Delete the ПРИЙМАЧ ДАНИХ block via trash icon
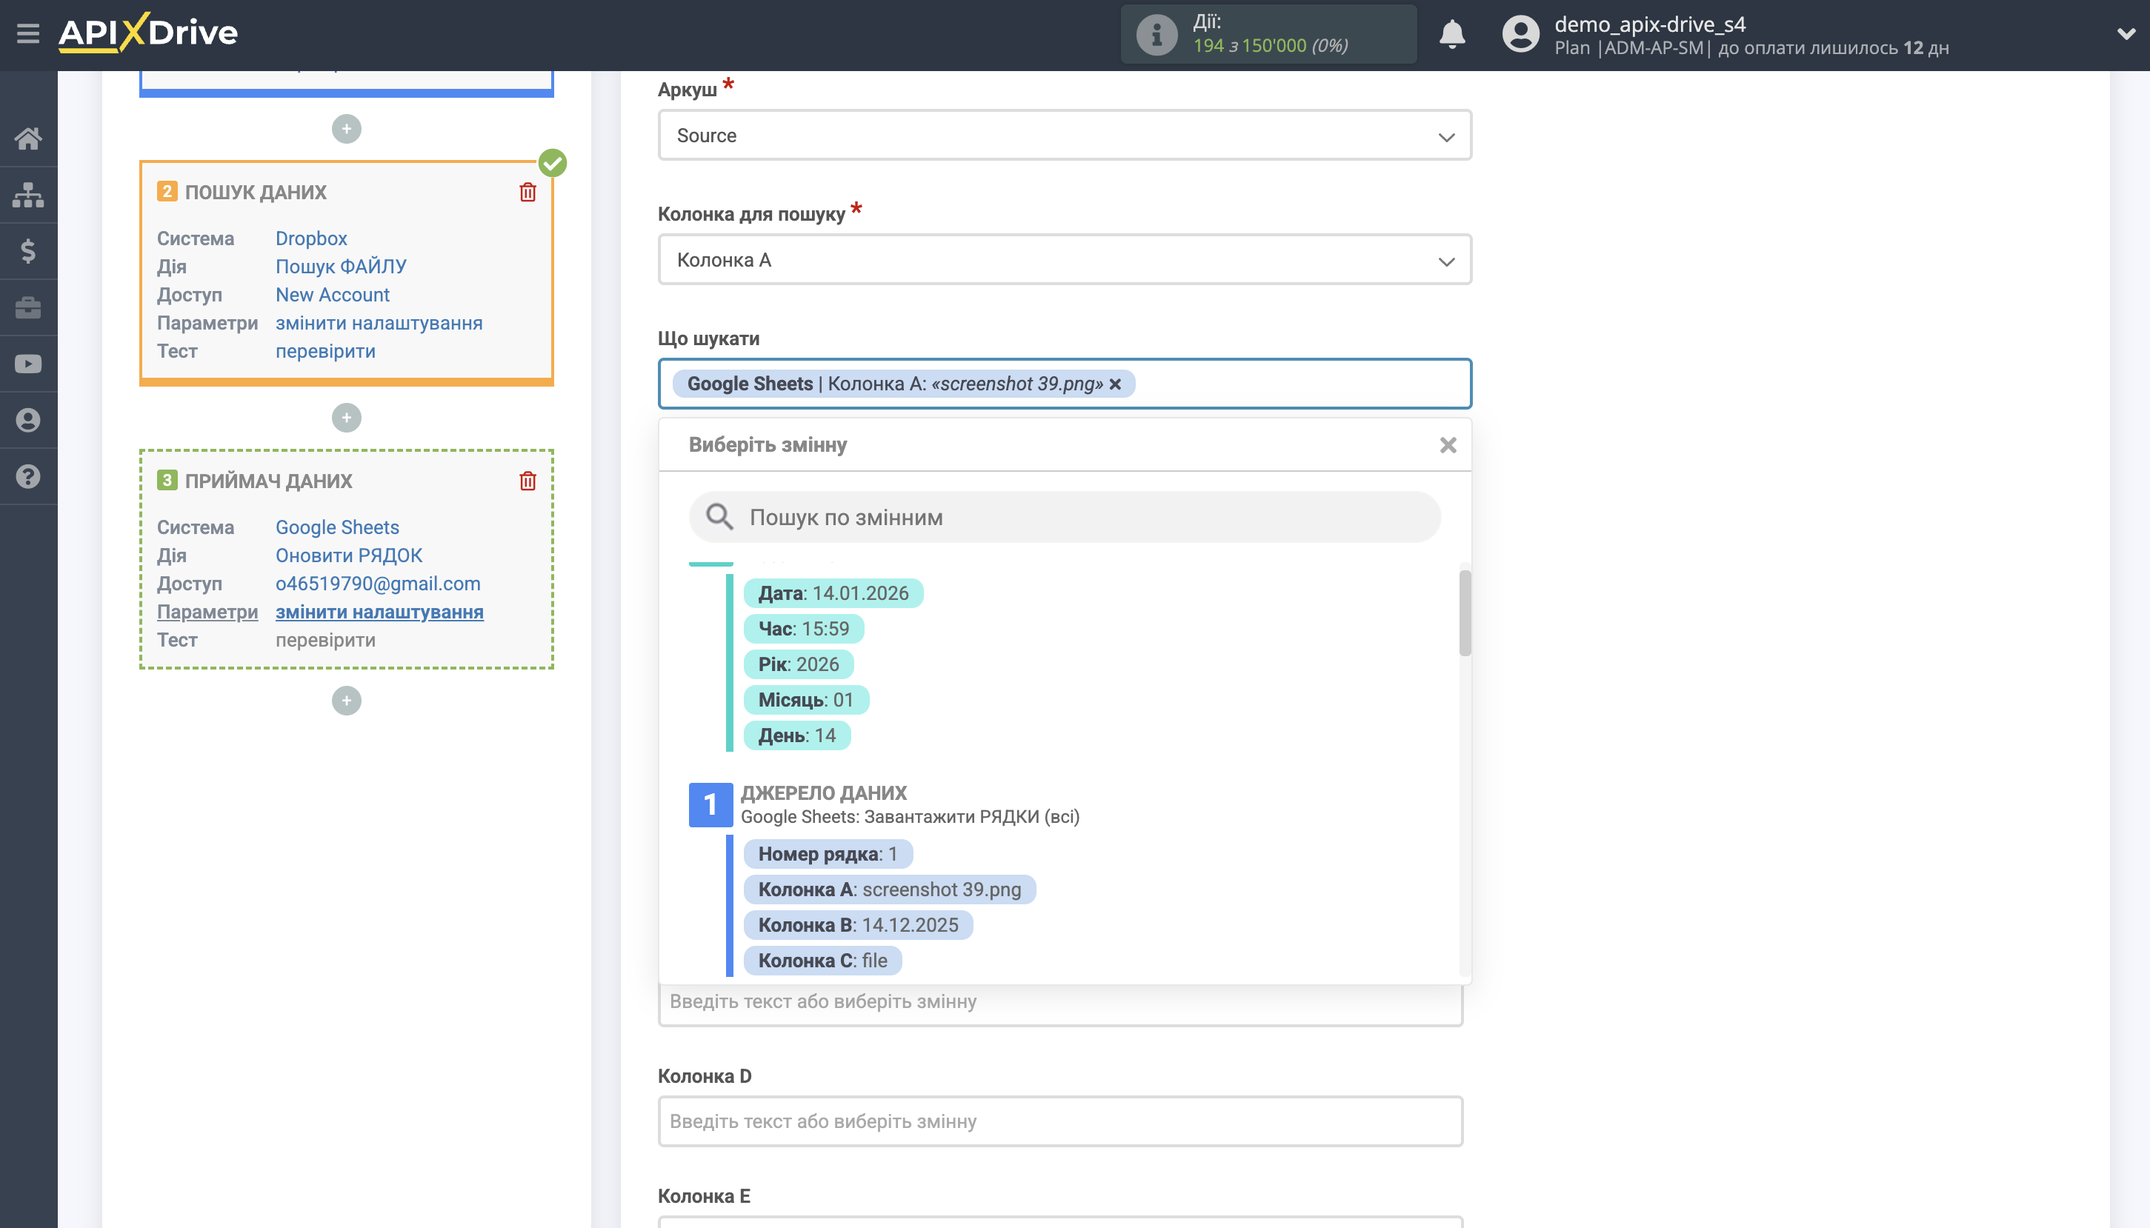 (527, 480)
